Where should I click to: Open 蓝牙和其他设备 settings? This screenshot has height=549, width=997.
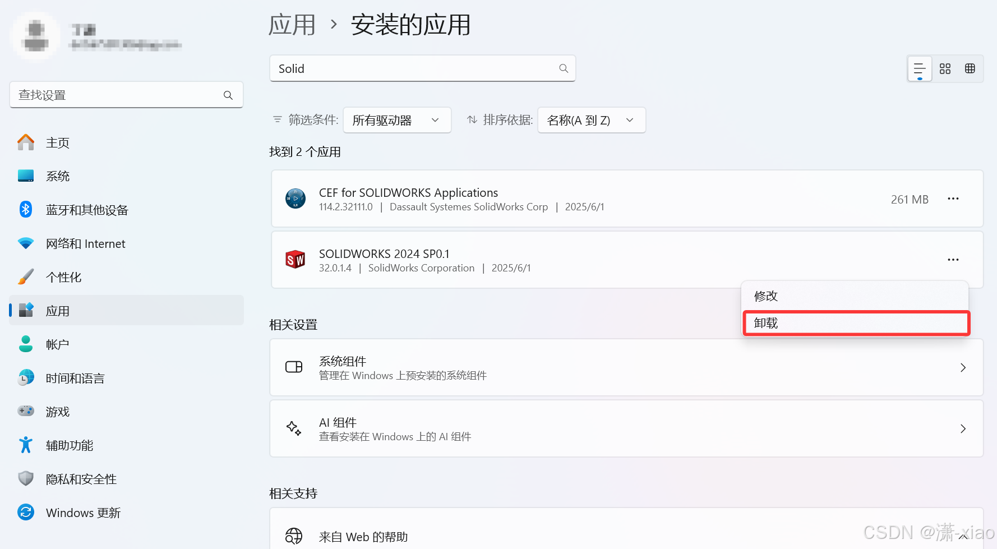tap(126, 210)
